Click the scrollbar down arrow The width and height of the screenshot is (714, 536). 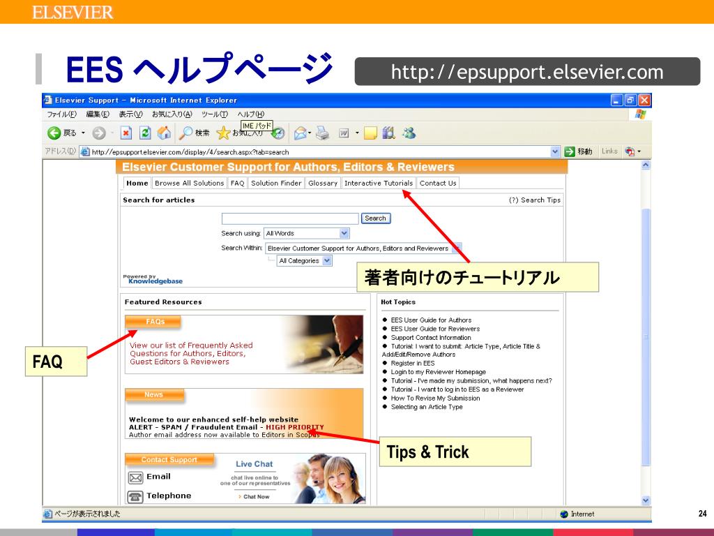coord(646,500)
